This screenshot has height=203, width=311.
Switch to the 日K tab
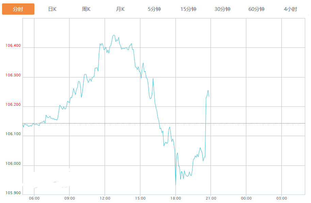(52, 9)
